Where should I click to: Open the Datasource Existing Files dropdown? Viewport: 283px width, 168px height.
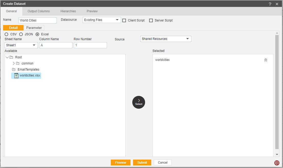[102, 20]
